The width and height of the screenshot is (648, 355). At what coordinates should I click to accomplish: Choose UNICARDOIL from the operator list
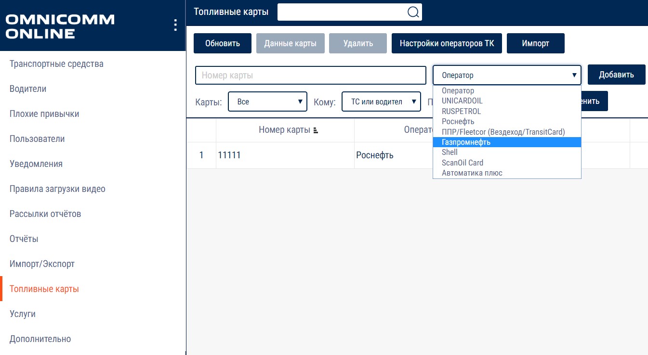click(x=507, y=101)
